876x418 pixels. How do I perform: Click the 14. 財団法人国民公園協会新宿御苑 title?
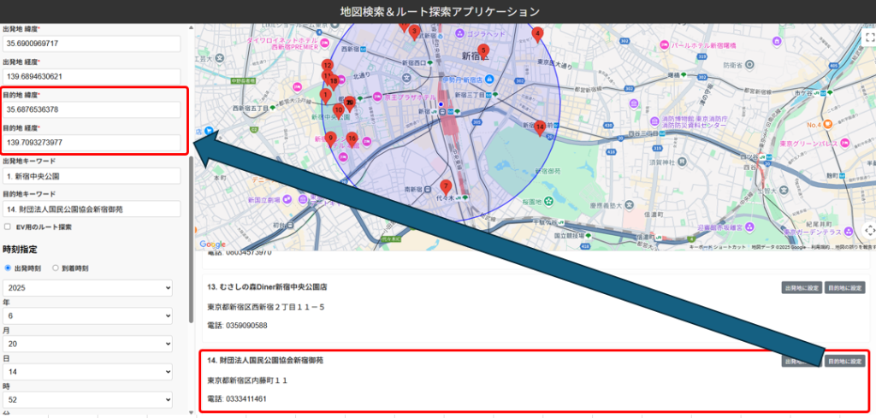(x=265, y=361)
